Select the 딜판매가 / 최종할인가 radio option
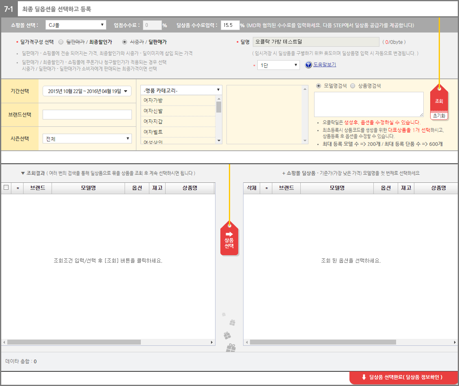 pos(61,42)
